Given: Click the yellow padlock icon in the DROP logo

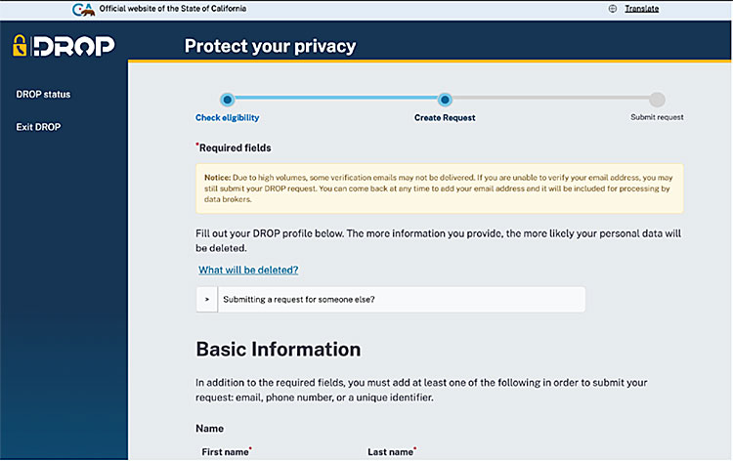Looking at the screenshot, I should [20, 46].
